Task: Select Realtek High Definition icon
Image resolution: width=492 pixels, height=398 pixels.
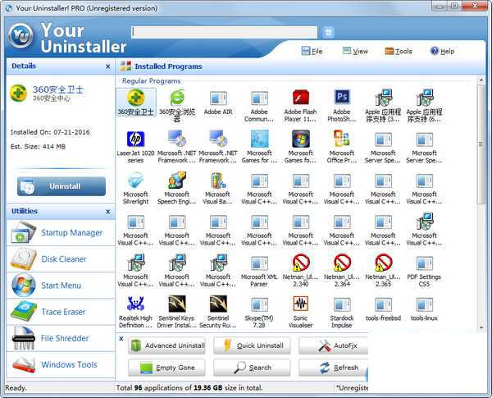Action: (135, 304)
